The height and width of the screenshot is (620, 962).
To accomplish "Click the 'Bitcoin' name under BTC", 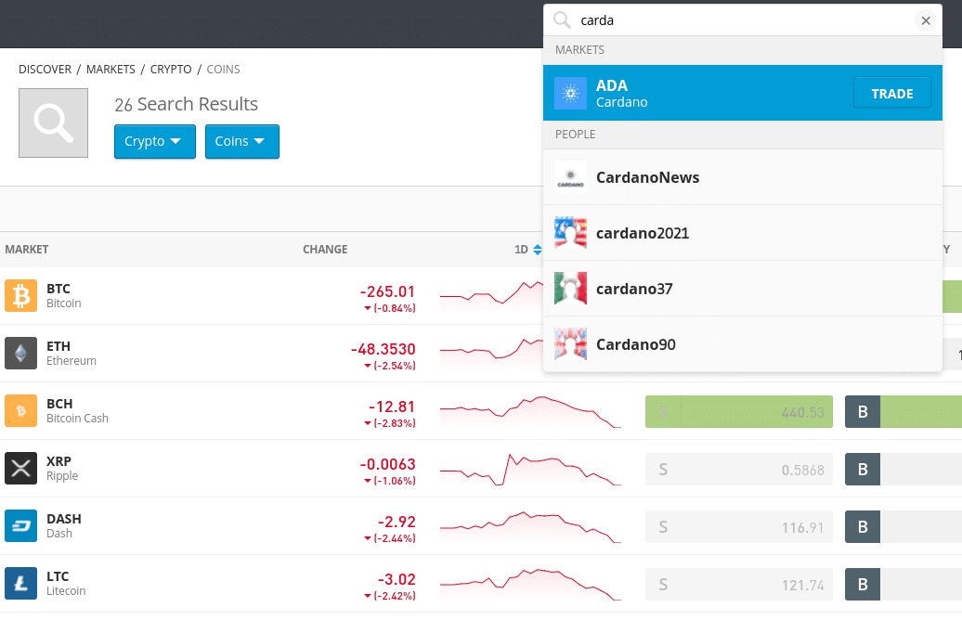I will pos(64,304).
